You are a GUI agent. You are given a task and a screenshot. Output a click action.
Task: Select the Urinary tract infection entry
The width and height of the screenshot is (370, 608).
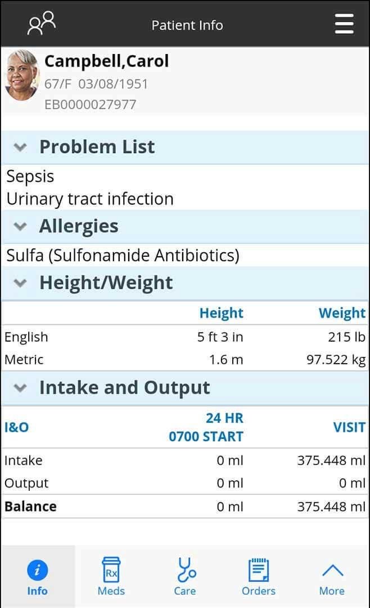[90, 199]
